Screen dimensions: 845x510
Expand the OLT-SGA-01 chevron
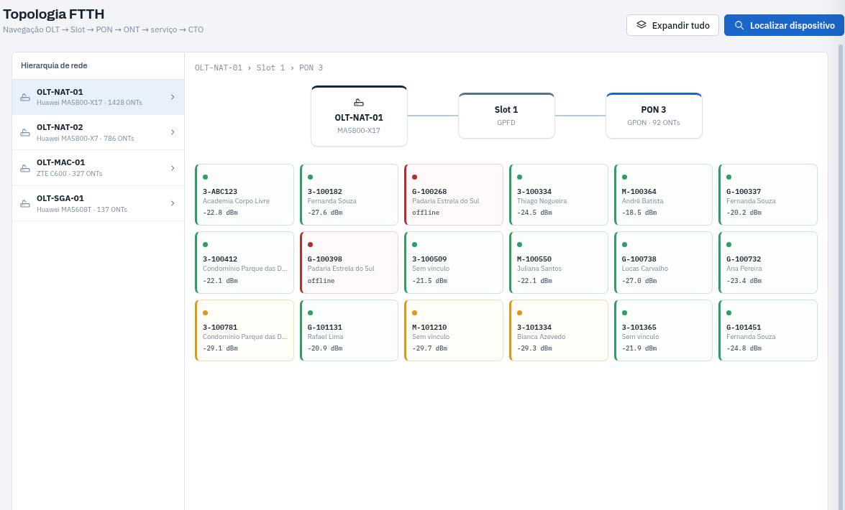coord(173,203)
